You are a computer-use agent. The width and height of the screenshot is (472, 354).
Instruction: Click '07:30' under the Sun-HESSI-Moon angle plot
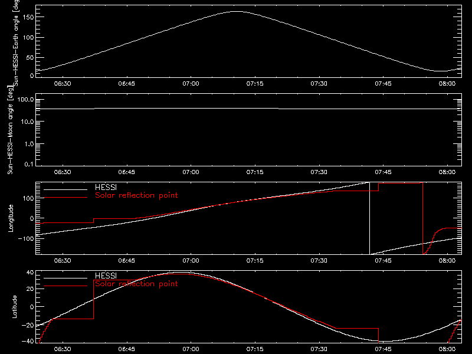point(319,172)
